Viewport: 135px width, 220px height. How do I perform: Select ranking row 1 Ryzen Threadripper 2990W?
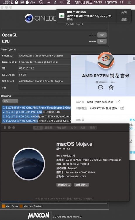(37, 108)
